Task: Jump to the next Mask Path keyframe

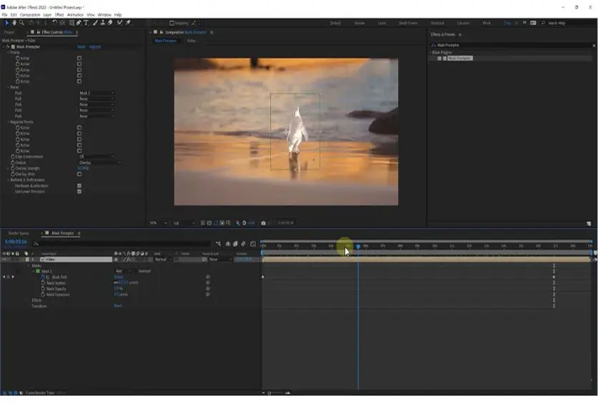Action: 13,277
